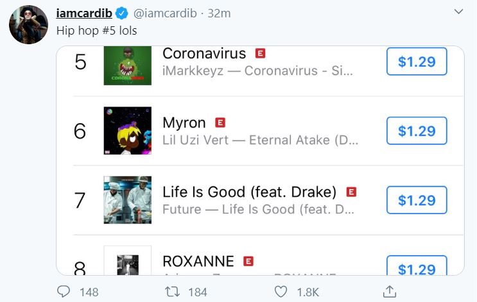Click the Myron Eternal Atake album artwork
The width and height of the screenshot is (477, 302).
coord(128,131)
